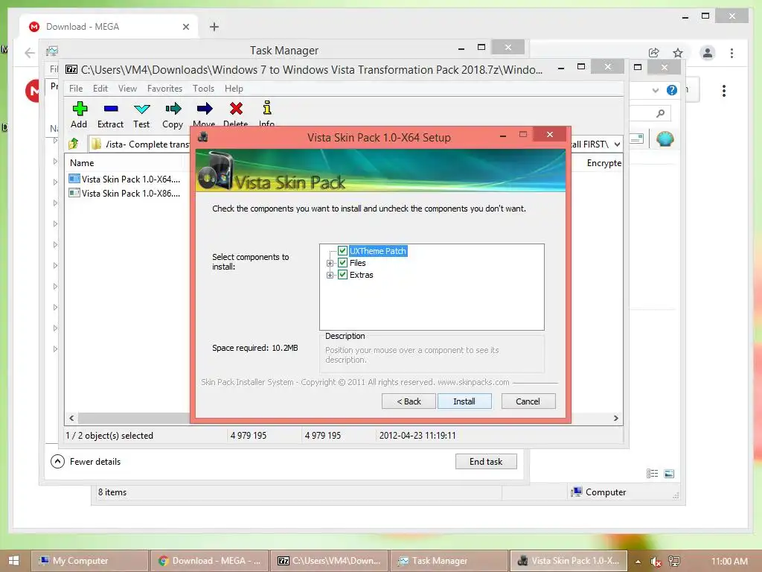
Task: Click the blue help question mark icon
Action: click(672, 90)
